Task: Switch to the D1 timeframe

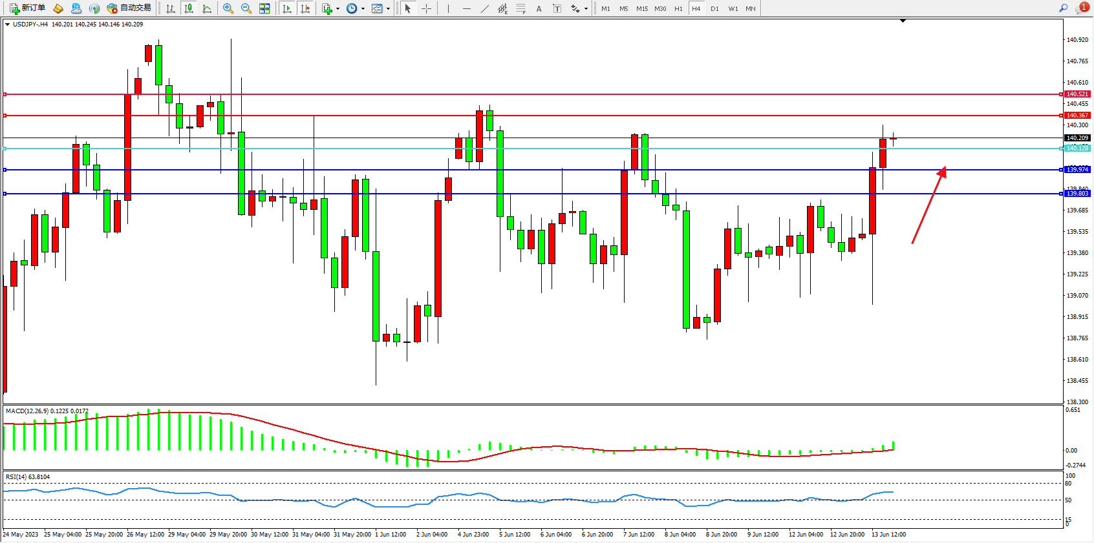Action: click(714, 8)
